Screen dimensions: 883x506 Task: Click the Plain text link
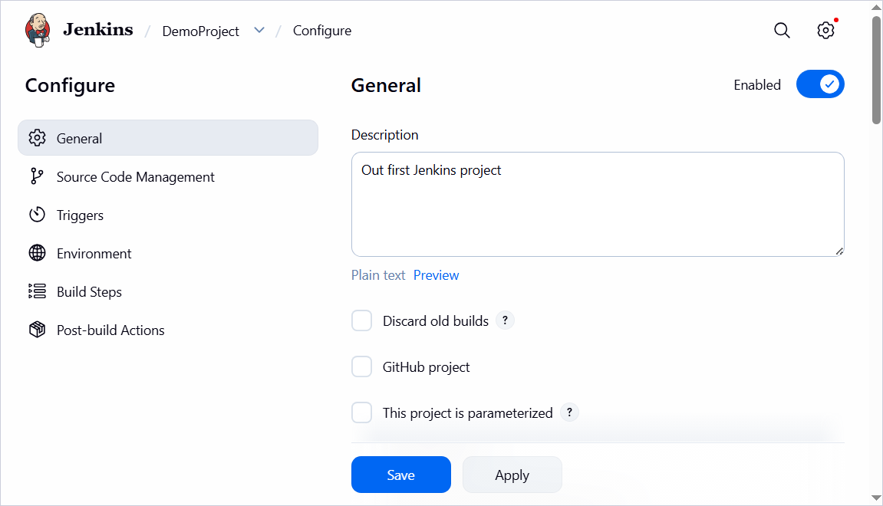[x=378, y=275]
